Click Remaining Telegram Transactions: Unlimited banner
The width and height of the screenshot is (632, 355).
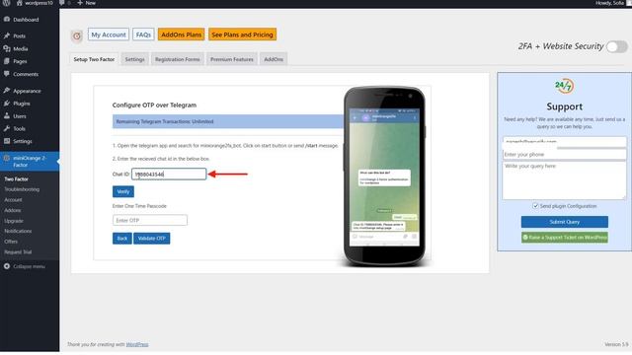click(x=228, y=121)
